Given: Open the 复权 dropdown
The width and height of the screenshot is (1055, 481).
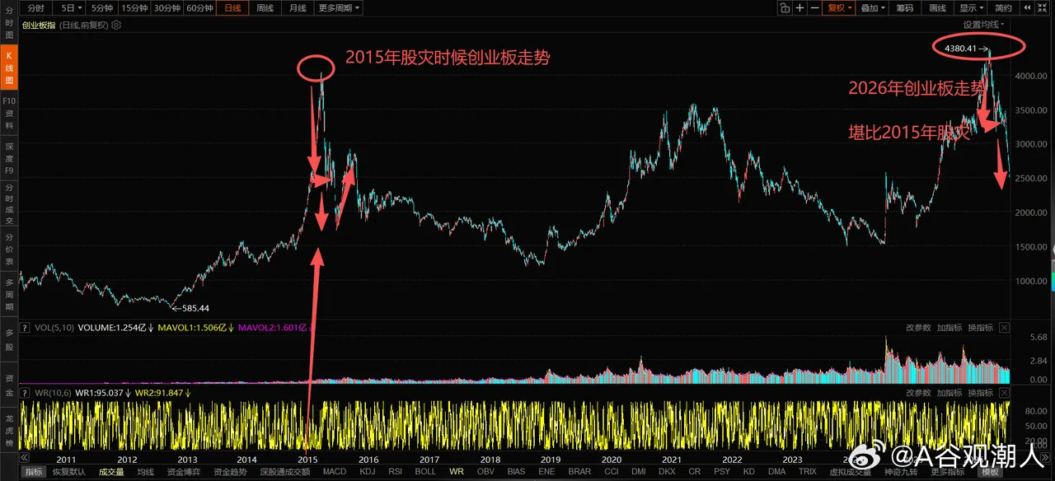Looking at the screenshot, I should [x=840, y=7].
